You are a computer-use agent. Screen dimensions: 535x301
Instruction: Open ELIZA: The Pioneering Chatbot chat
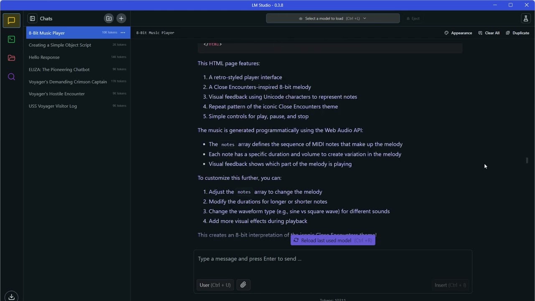pos(78,69)
